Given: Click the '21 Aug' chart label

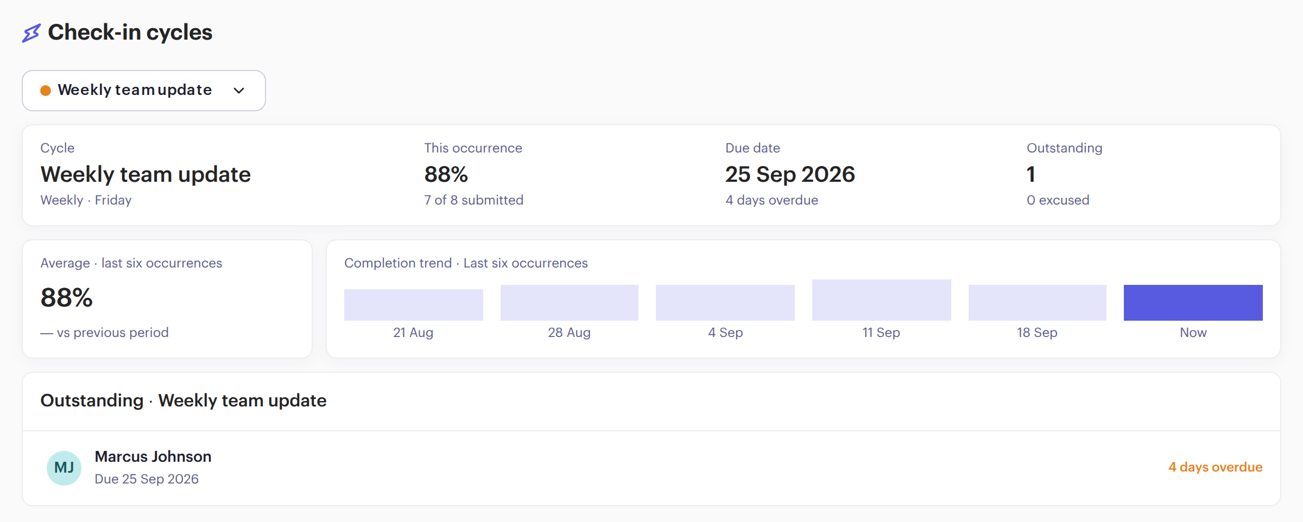Looking at the screenshot, I should 413,333.
